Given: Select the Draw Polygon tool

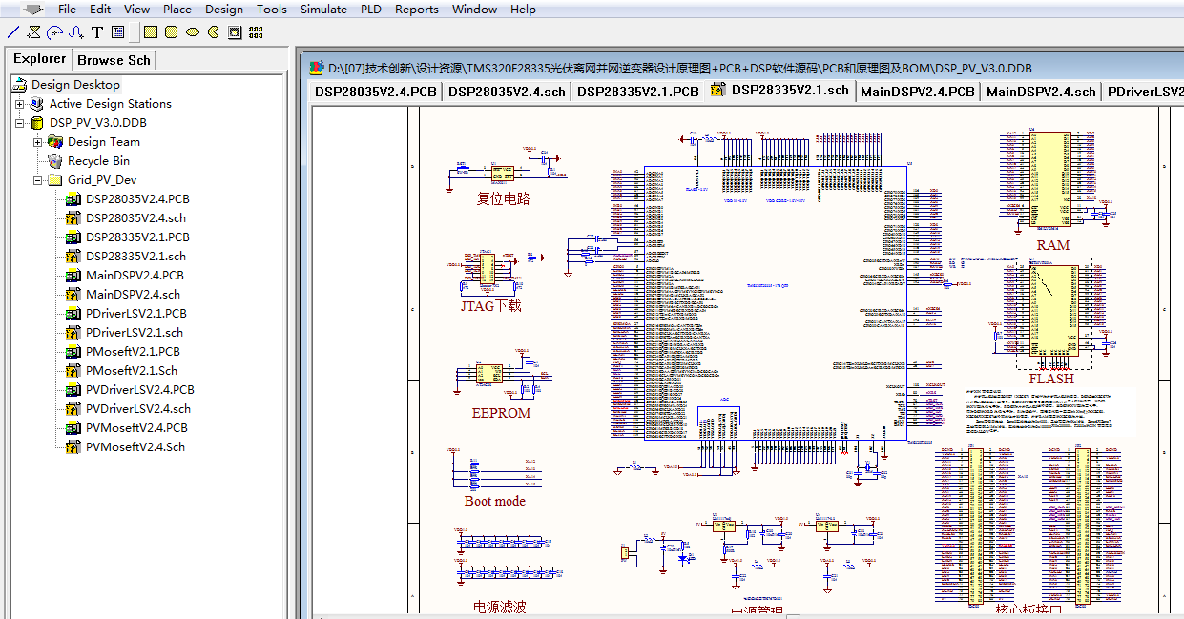Looking at the screenshot, I should [x=34, y=31].
